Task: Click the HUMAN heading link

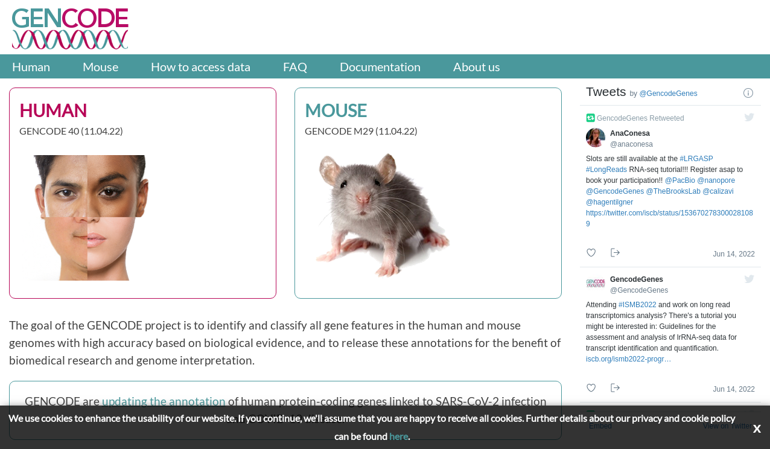Action: tap(53, 110)
